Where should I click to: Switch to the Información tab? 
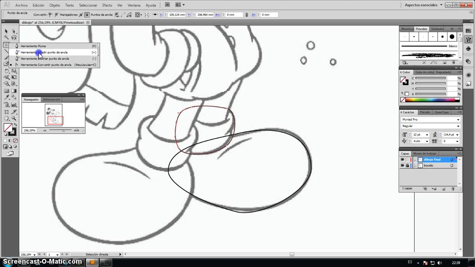point(52,99)
